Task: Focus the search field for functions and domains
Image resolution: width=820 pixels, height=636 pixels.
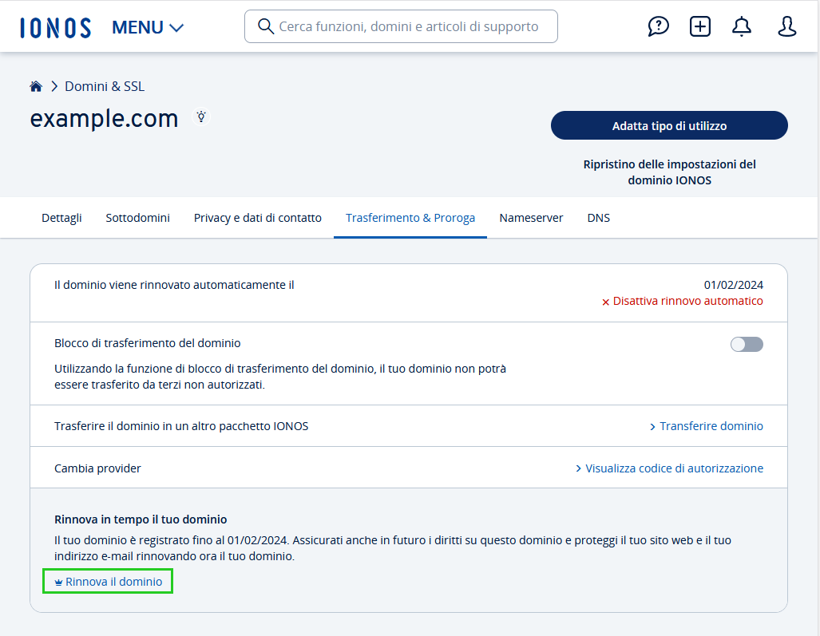Action: (401, 26)
